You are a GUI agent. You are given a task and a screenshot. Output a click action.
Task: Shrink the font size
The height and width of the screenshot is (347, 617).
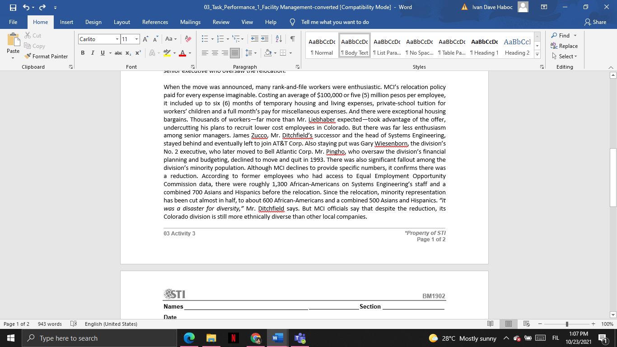pyautogui.click(x=156, y=39)
